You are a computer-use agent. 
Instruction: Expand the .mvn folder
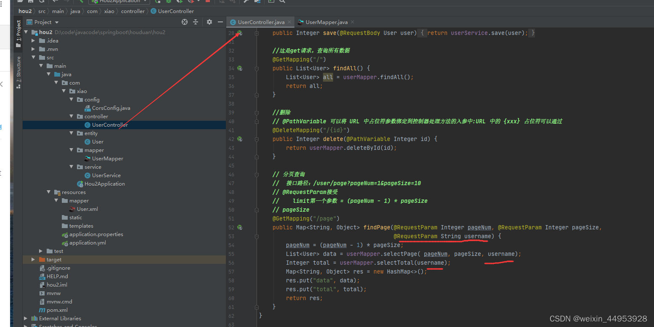coord(33,49)
